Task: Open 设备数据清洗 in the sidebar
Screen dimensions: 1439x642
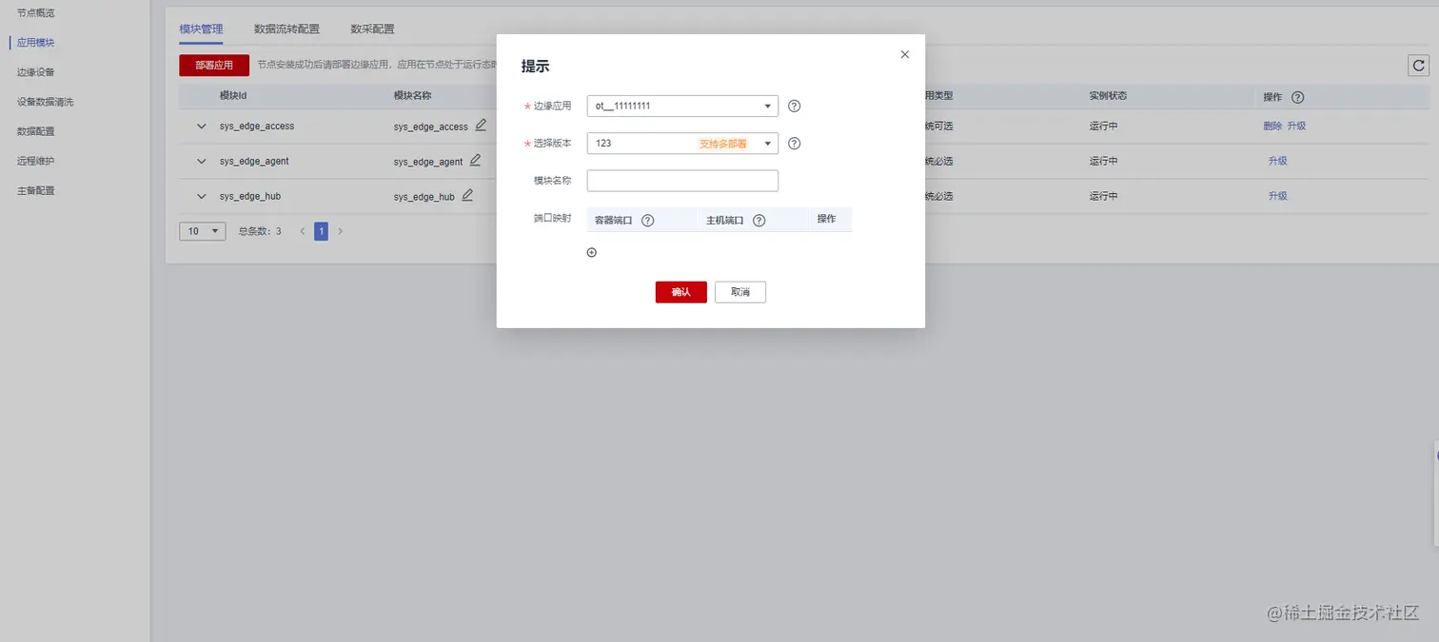Action: pyautogui.click(x=45, y=102)
